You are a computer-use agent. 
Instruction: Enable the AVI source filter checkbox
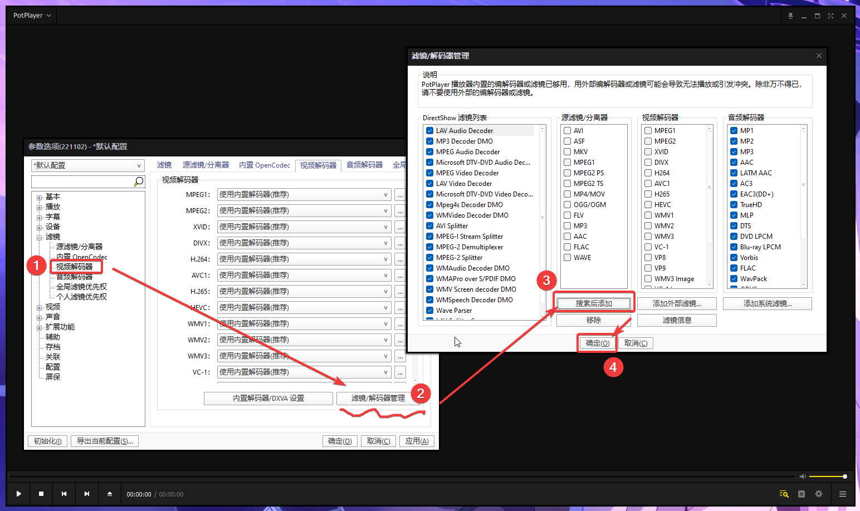tap(566, 130)
